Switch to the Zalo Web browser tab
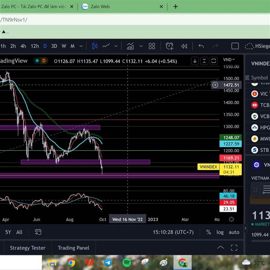The image size is (270, 270). coord(100,7)
